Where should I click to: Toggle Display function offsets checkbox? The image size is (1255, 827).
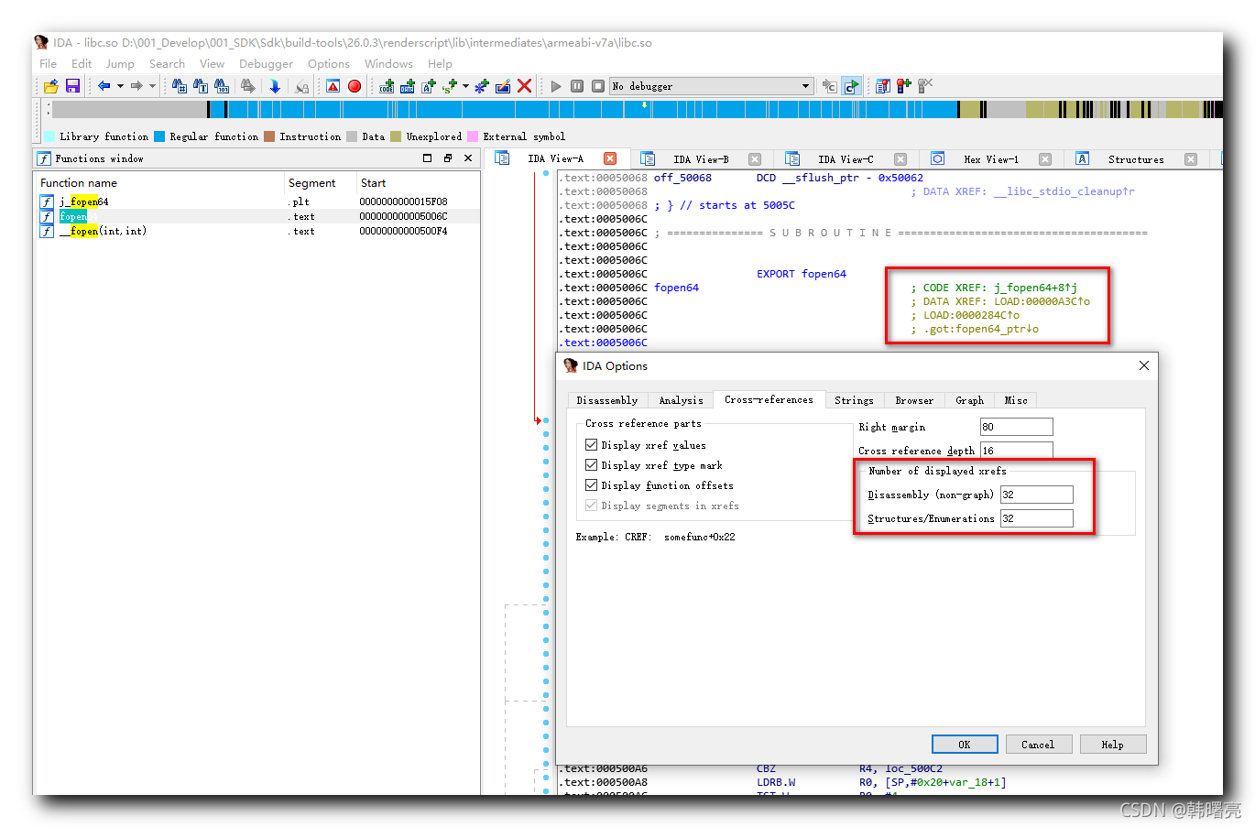coord(592,485)
